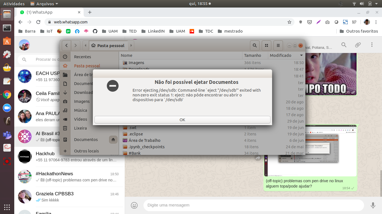The width and height of the screenshot is (382, 214).
Task: Open the Barra bookmark folder
Action: pyautogui.click(x=27, y=31)
